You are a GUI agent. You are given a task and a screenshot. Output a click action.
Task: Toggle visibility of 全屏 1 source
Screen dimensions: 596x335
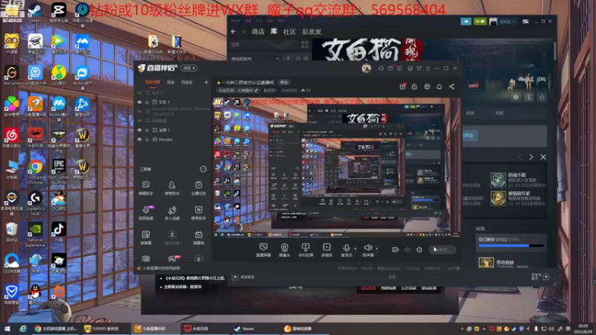[x=139, y=130]
